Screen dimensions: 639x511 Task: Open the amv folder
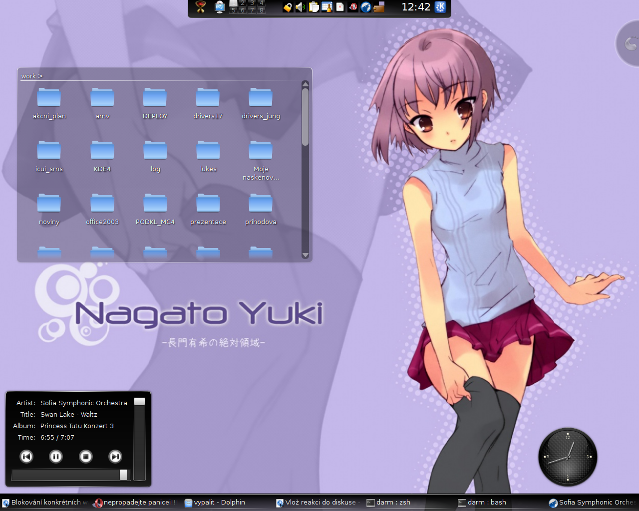102,103
